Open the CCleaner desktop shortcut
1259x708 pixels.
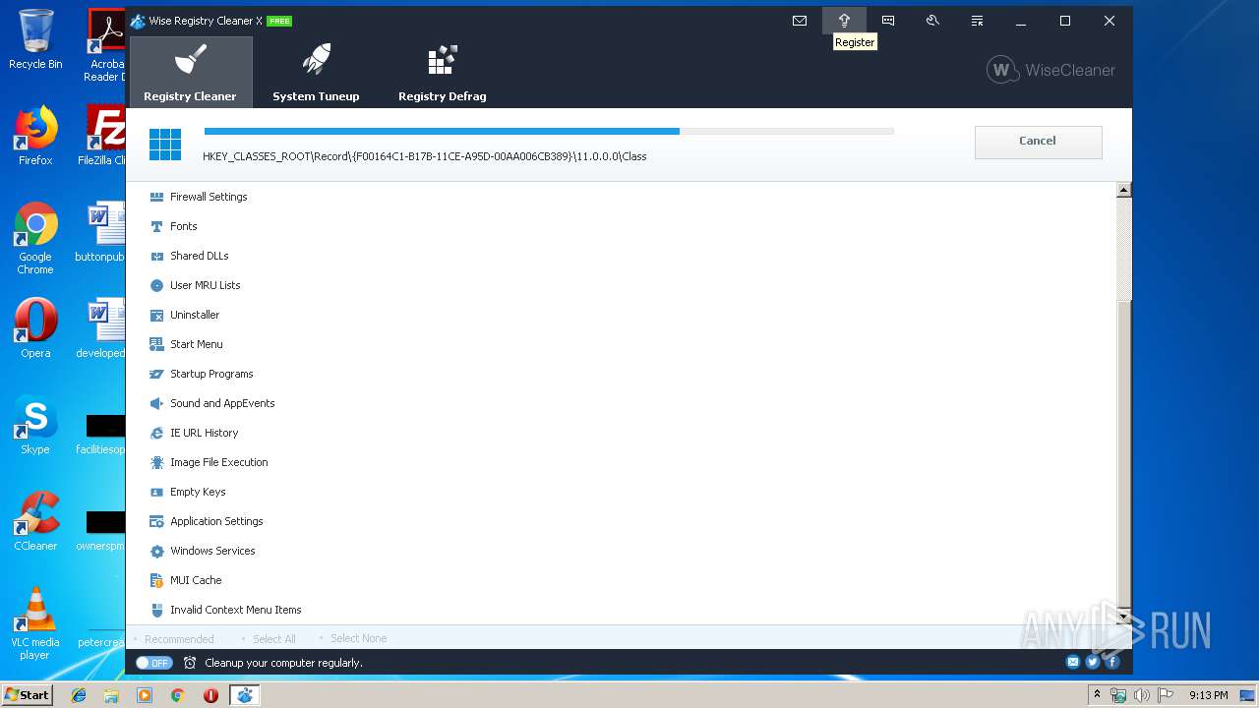point(35,522)
